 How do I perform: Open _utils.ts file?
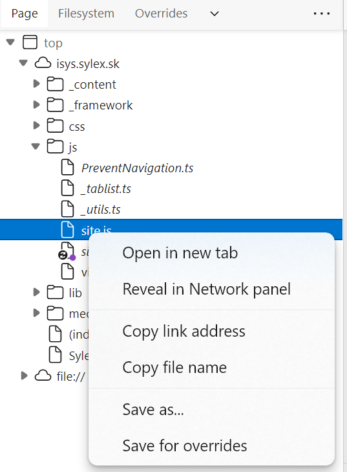(101, 210)
